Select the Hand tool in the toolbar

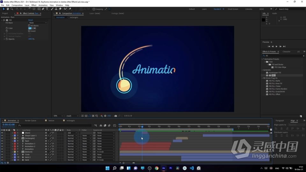tap(8, 9)
